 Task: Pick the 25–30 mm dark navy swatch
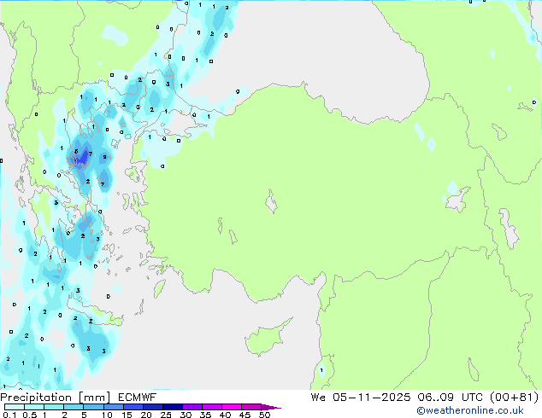coord(173,407)
